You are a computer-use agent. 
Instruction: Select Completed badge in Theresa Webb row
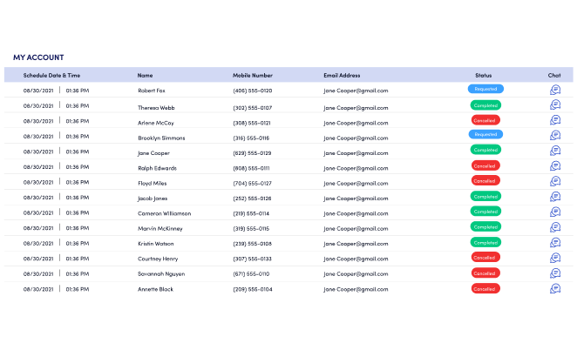pyautogui.click(x=485, y=105)
